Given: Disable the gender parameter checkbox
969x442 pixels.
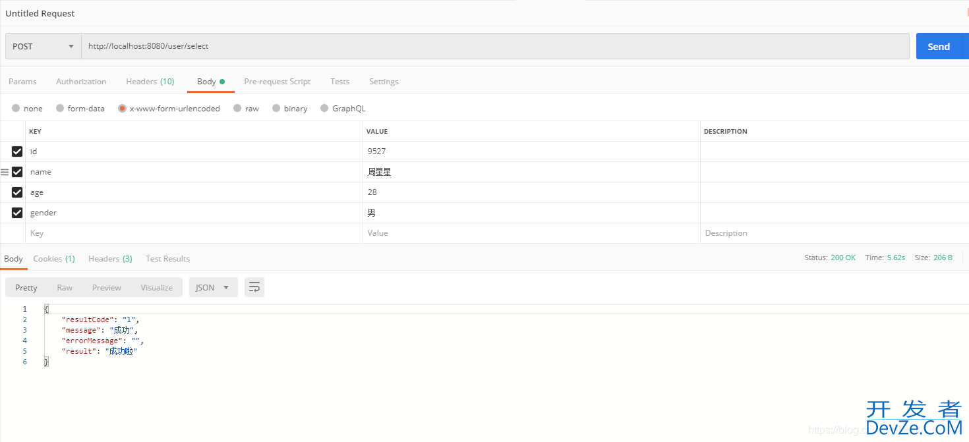Looking at the screenshot, I should (x=17, y=213).
